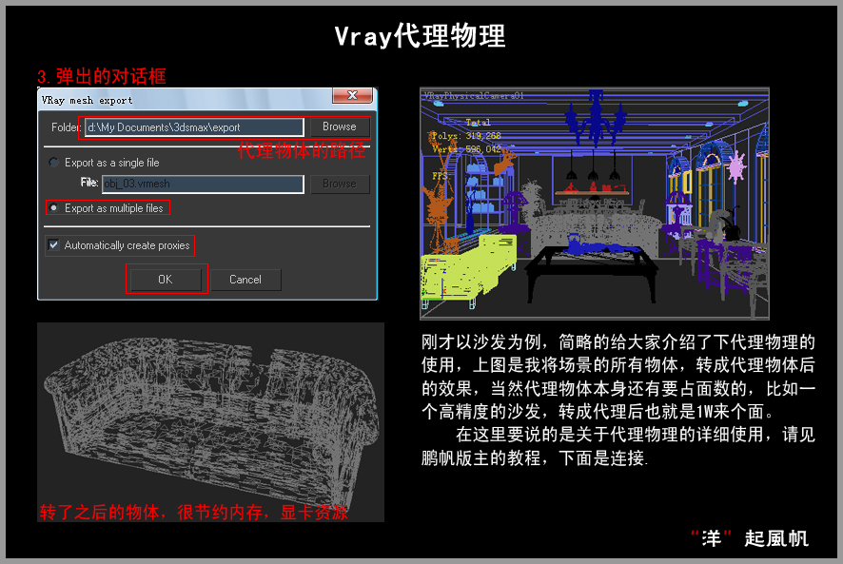Click the Vray代理物理 page title

420,36
